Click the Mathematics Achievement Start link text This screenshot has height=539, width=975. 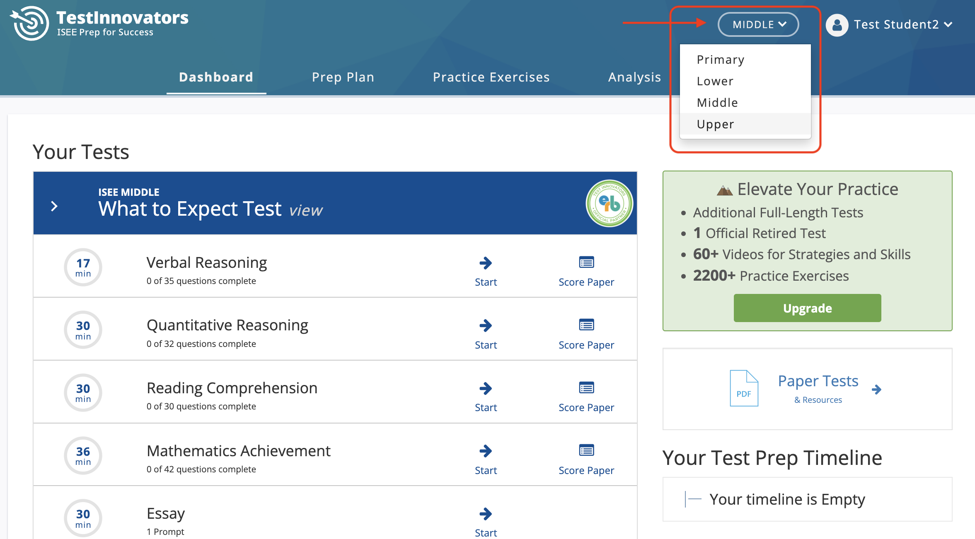click(x=486, y=471)
